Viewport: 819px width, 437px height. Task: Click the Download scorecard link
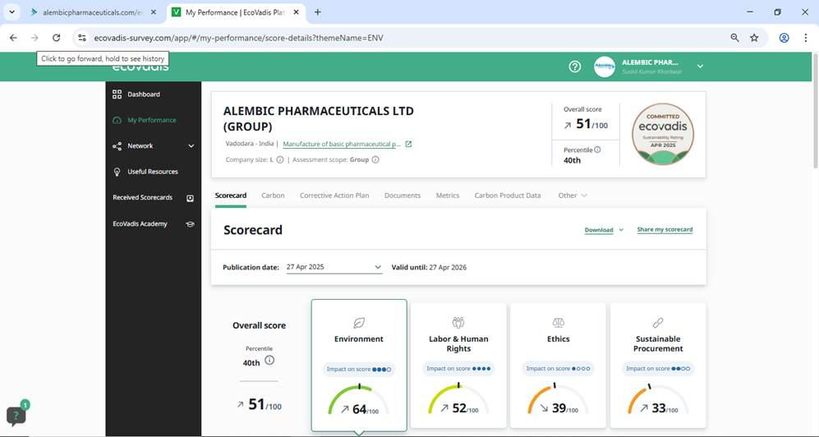[599, 230]
